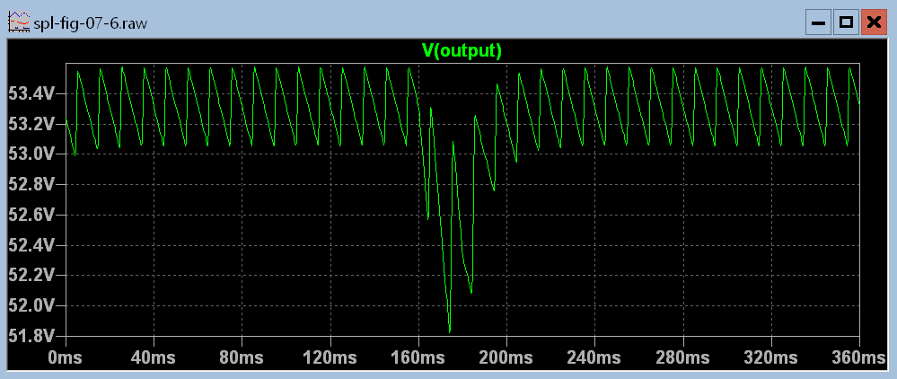Screen dimensions: 897x379
Task: Maximize the spl-fig-07-6.raw plot window
Action: click(846, 22)
